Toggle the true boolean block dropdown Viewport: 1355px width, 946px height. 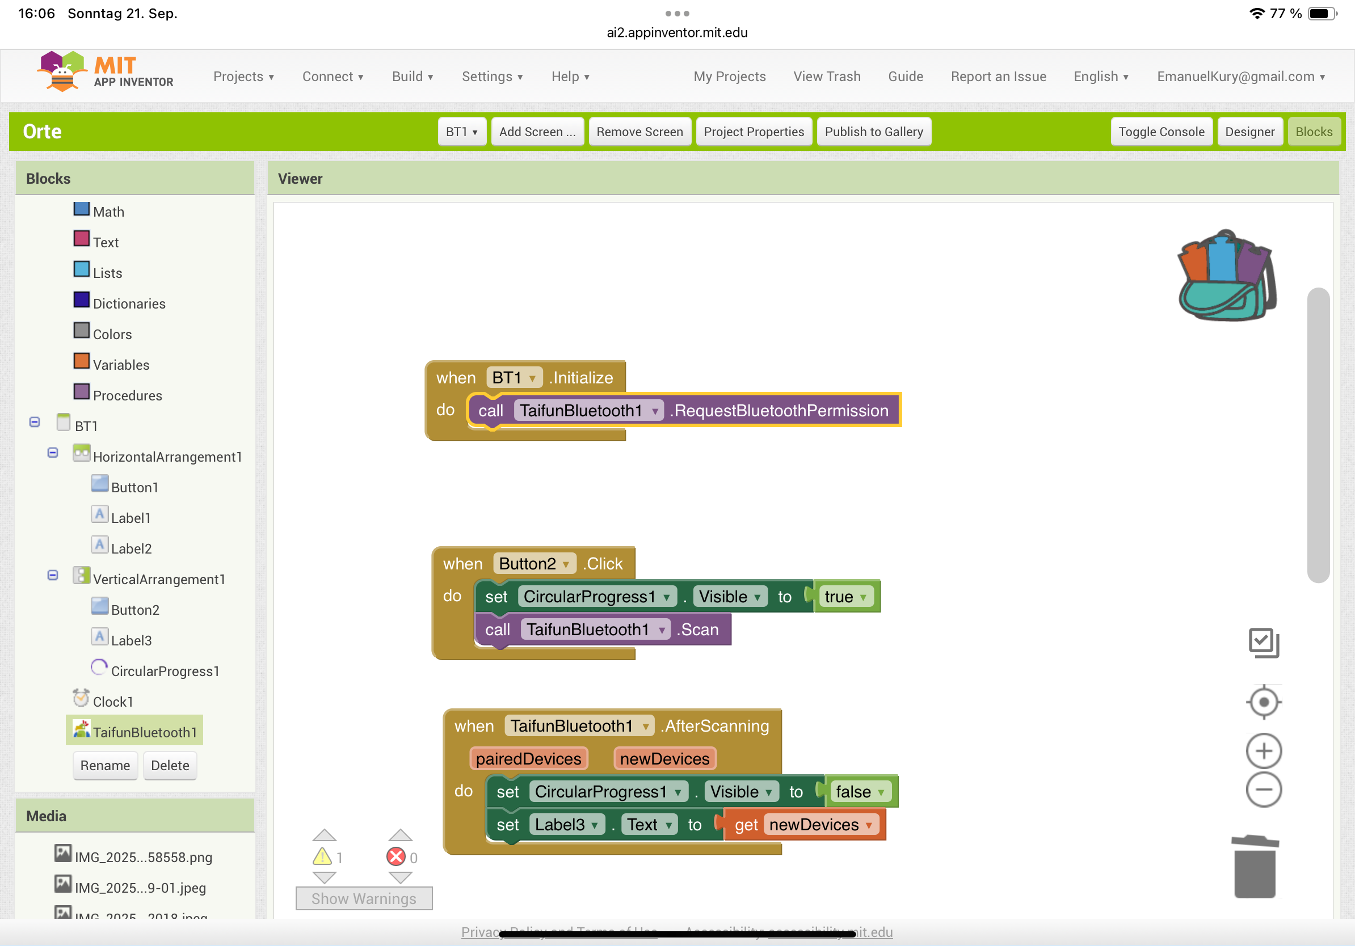tap(864, 597)
